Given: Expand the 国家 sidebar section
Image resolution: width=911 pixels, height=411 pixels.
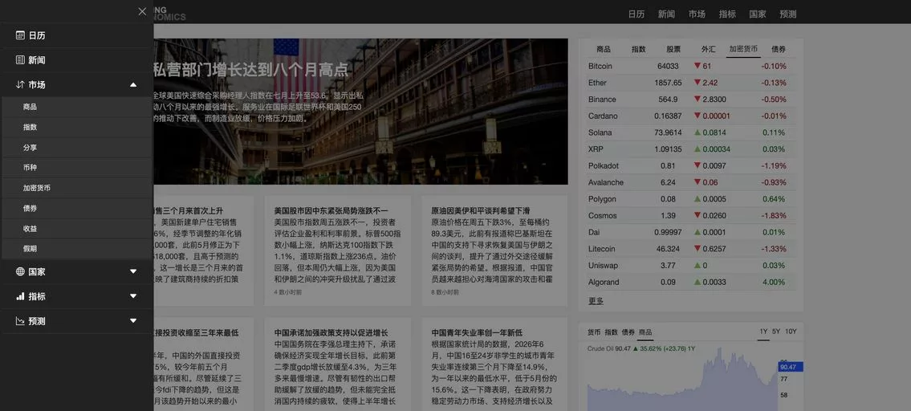Looking at the screenshot, I should coord(133,271).
